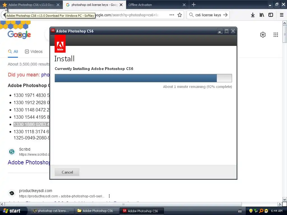The image size is (287, 215).
Task: Select Adobe Photoshop CS6 installer taskbar item
Action: (142, 211)
